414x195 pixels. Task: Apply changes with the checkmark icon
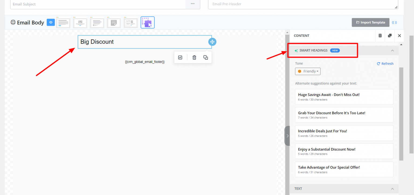tap(180, 57)
